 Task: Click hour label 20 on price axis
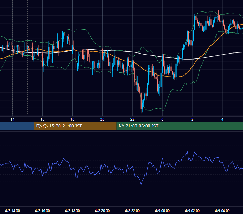(102, 119)
